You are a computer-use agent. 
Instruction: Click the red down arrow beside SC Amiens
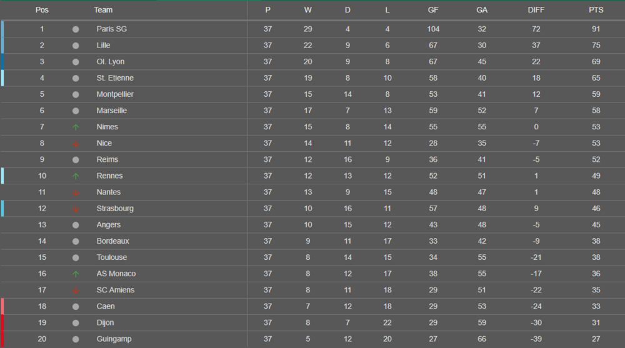tap(76, 290)
